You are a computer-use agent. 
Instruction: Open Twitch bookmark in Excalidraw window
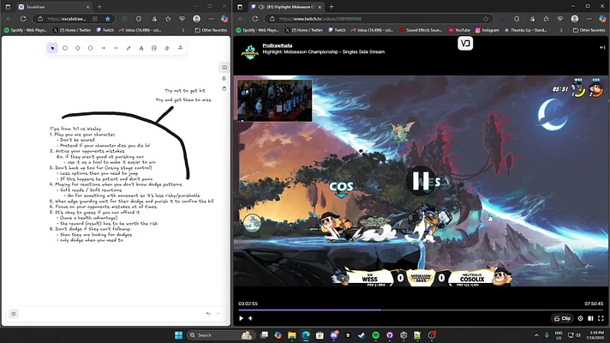point(105,30)
